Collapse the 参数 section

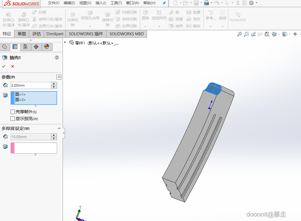59,77
